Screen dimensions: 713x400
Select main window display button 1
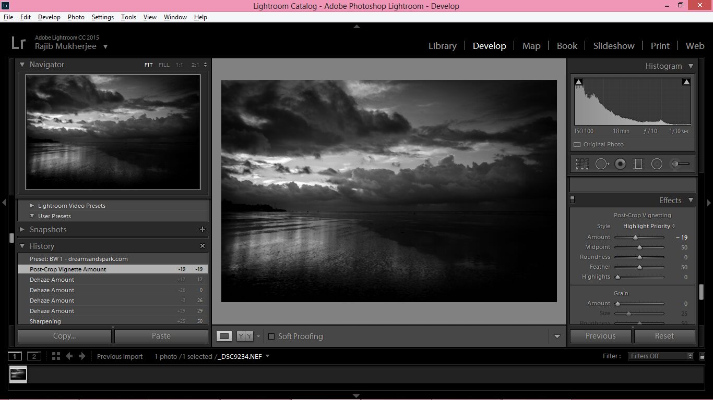click(x=15, y=356)
